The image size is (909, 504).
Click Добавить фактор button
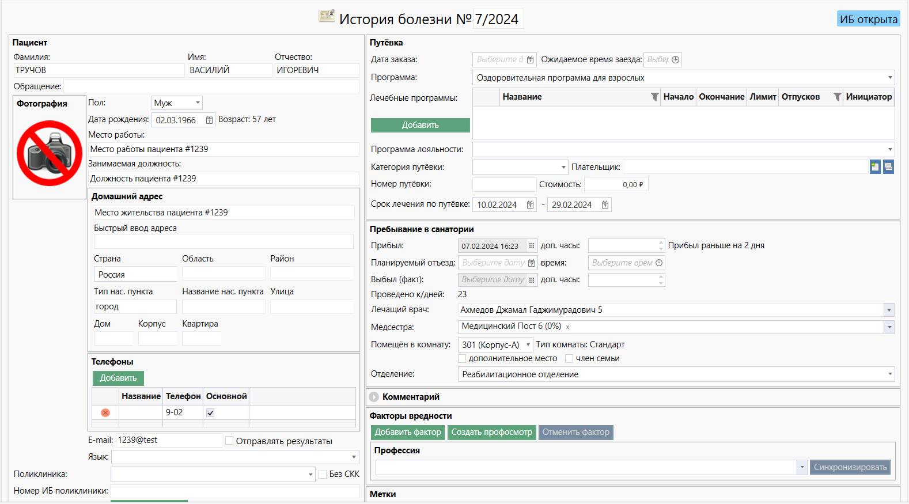(408, 433)
